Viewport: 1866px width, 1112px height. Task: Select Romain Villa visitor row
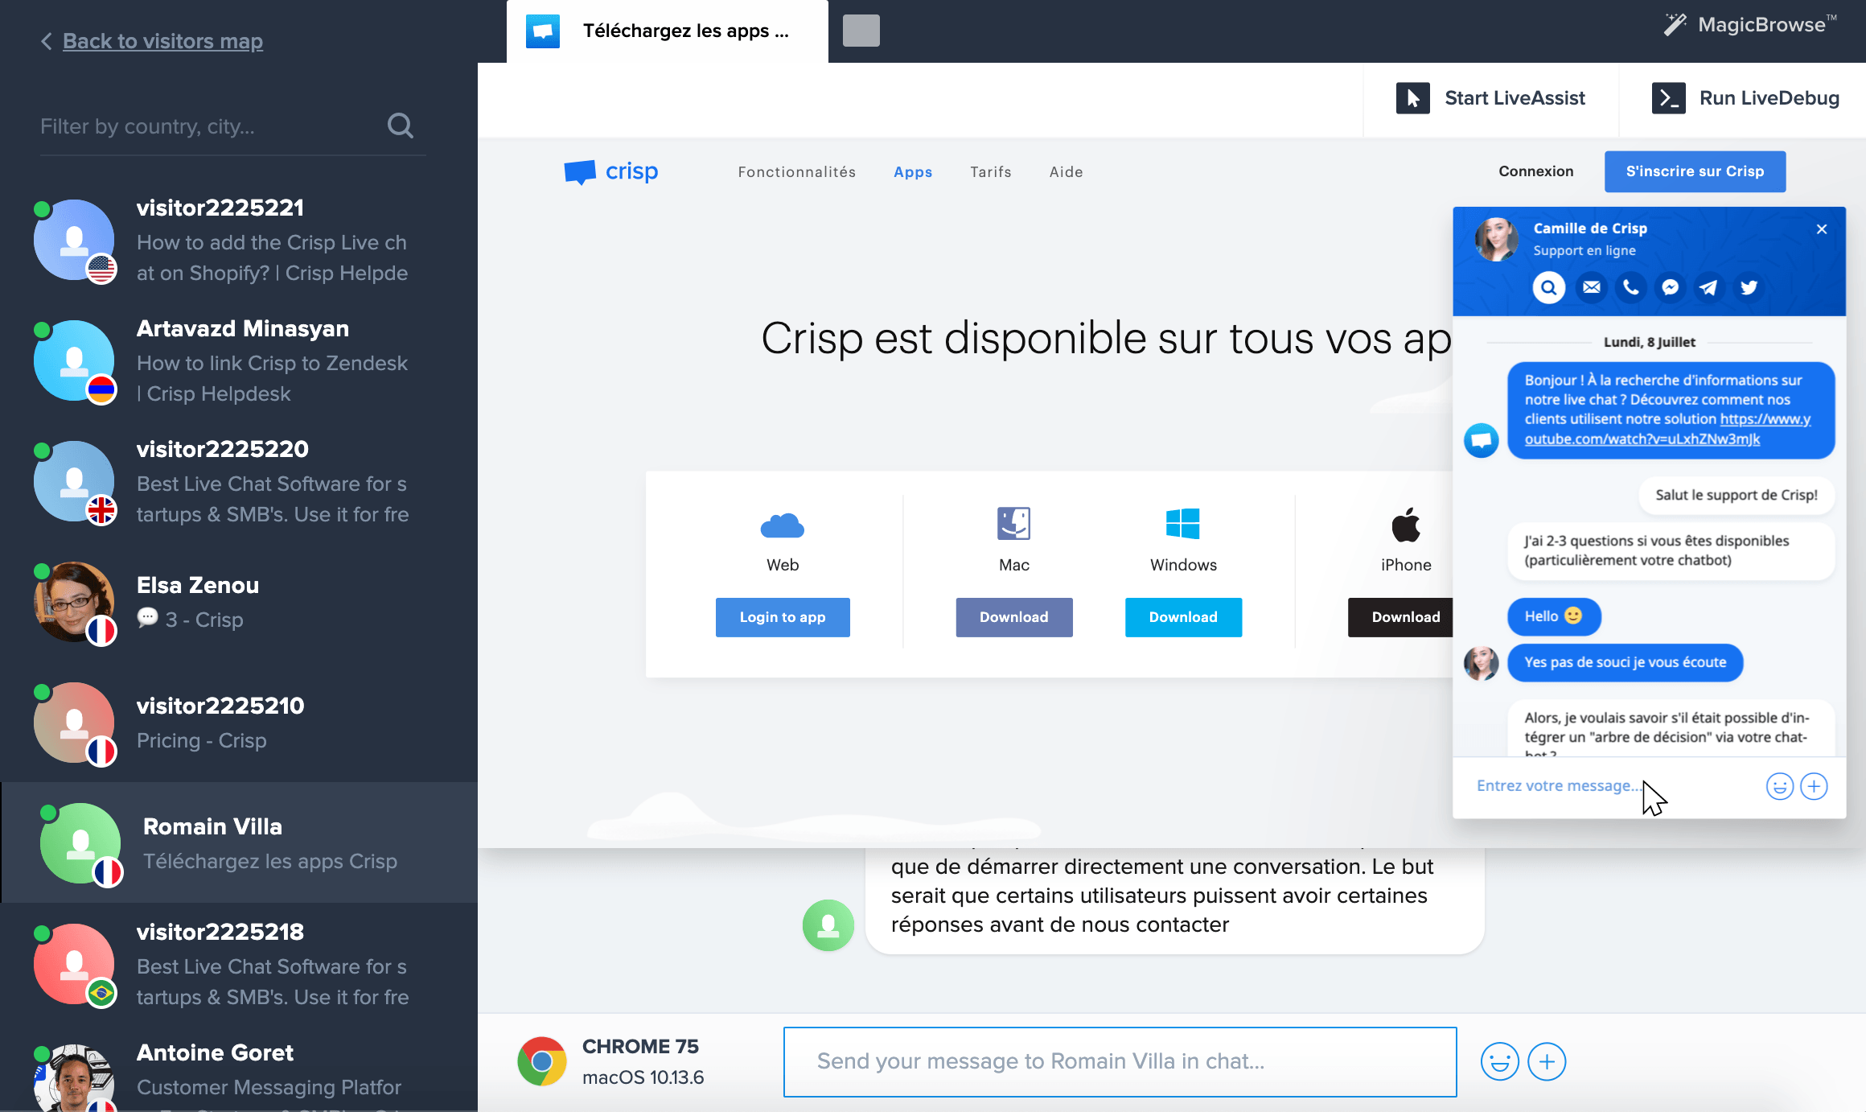[239, 842]
